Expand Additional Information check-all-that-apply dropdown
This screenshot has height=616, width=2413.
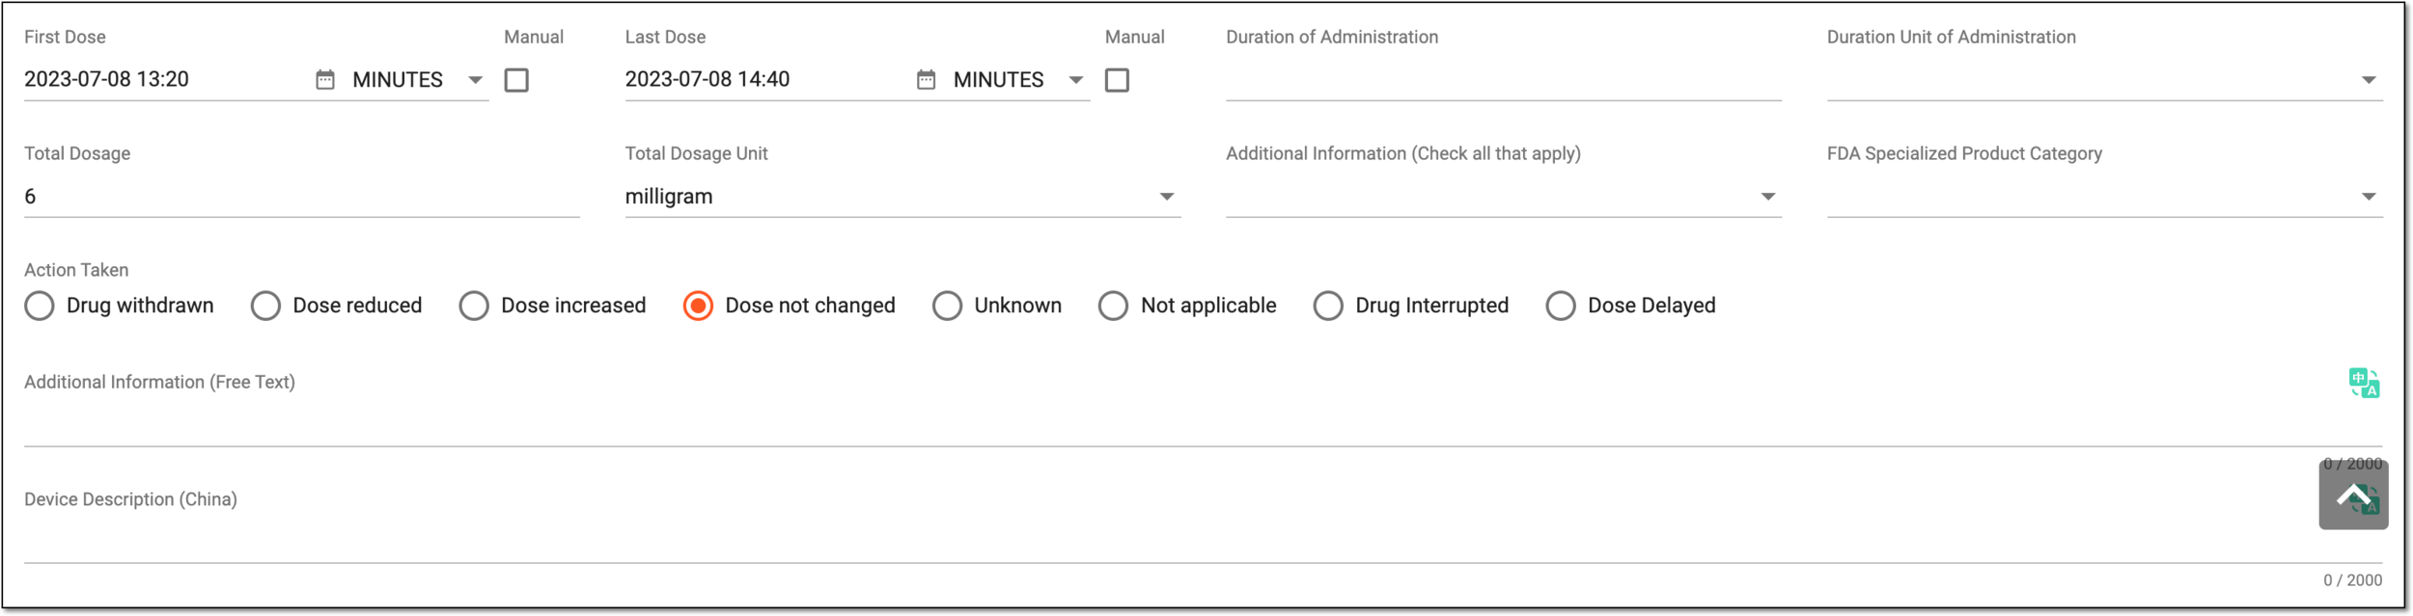point(1503,197)
